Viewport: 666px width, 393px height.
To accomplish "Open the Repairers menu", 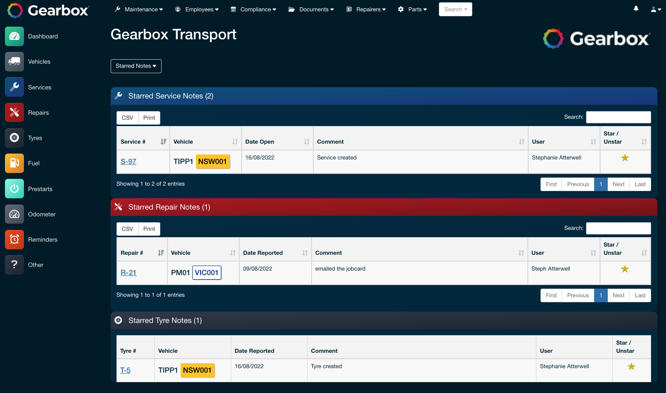I will 366,9.
